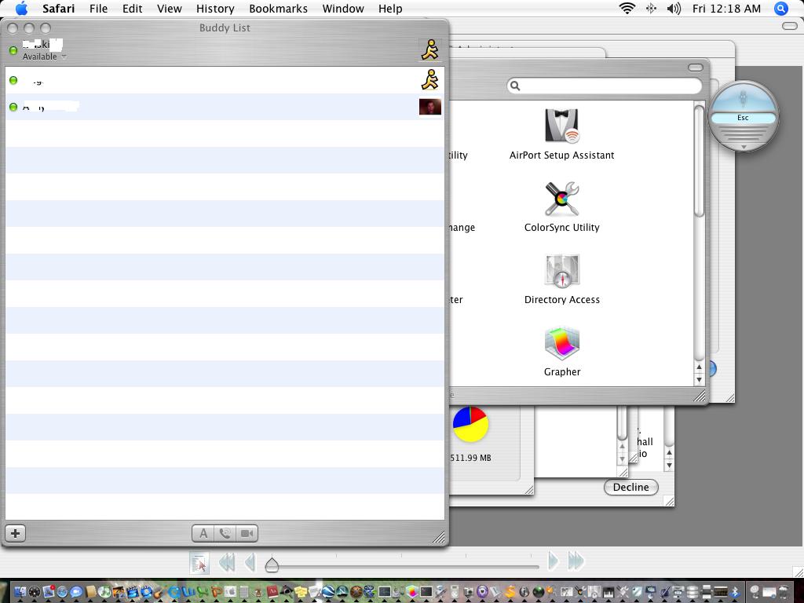Click the step backward playback arrow
Screen dimensions: 804x603
(250, 562)
